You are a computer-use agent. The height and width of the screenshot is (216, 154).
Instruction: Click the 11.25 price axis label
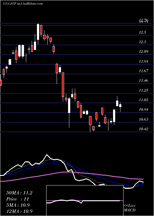(x=144, y=90)
